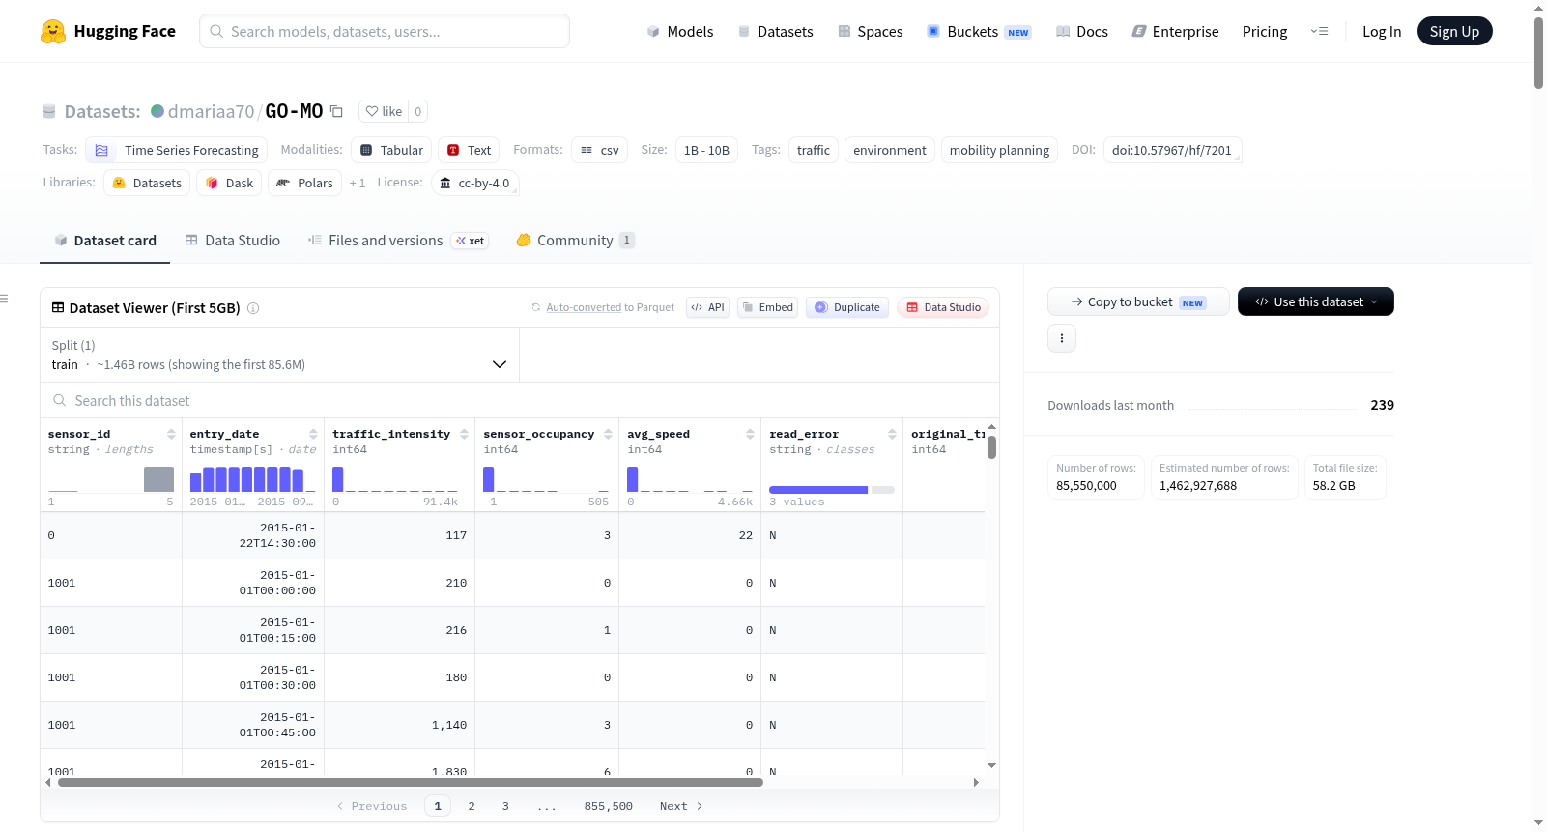Screen dimensions: 1546x832
Task: Click the Dataset Viewer info icon
Action: (x=253, y=308)
